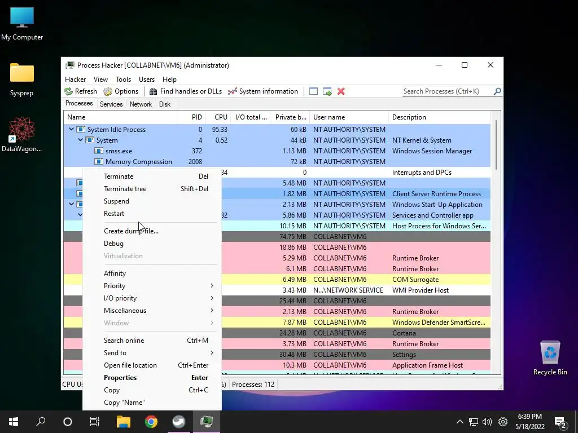Screen dimensions: 578x433
Task: Open the Recycle Bin
Action: click(550, 358)
